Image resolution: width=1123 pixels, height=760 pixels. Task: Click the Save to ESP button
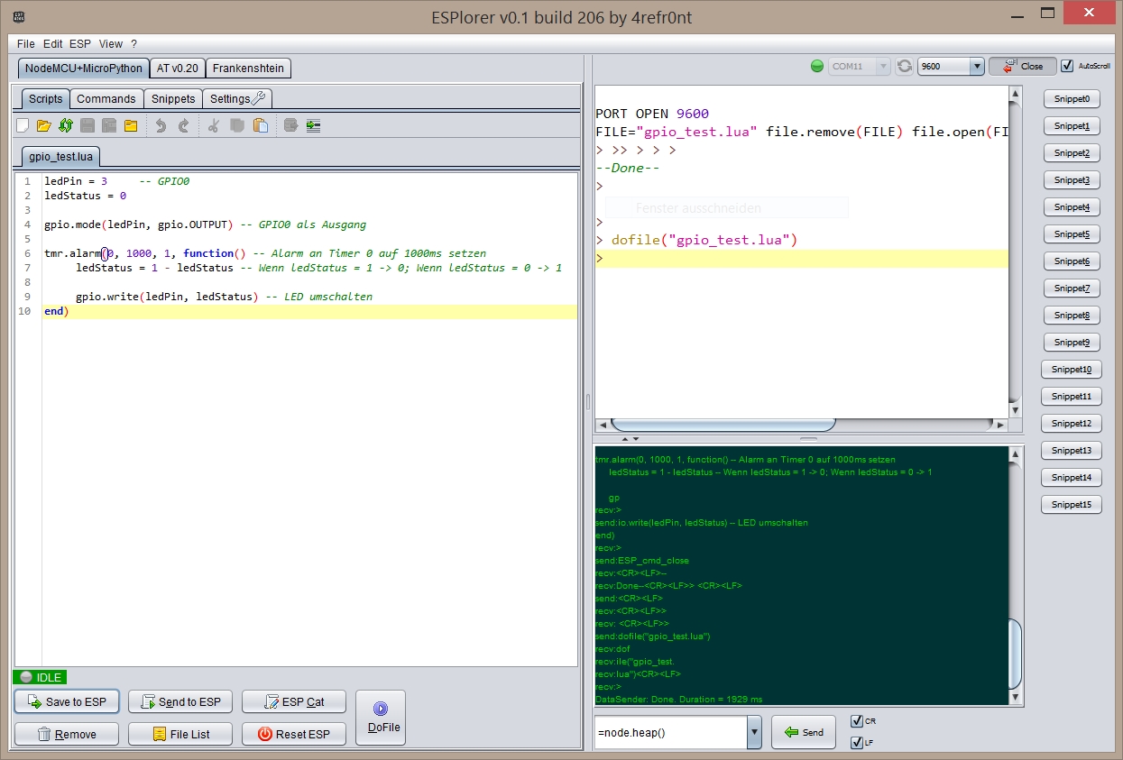67,702
